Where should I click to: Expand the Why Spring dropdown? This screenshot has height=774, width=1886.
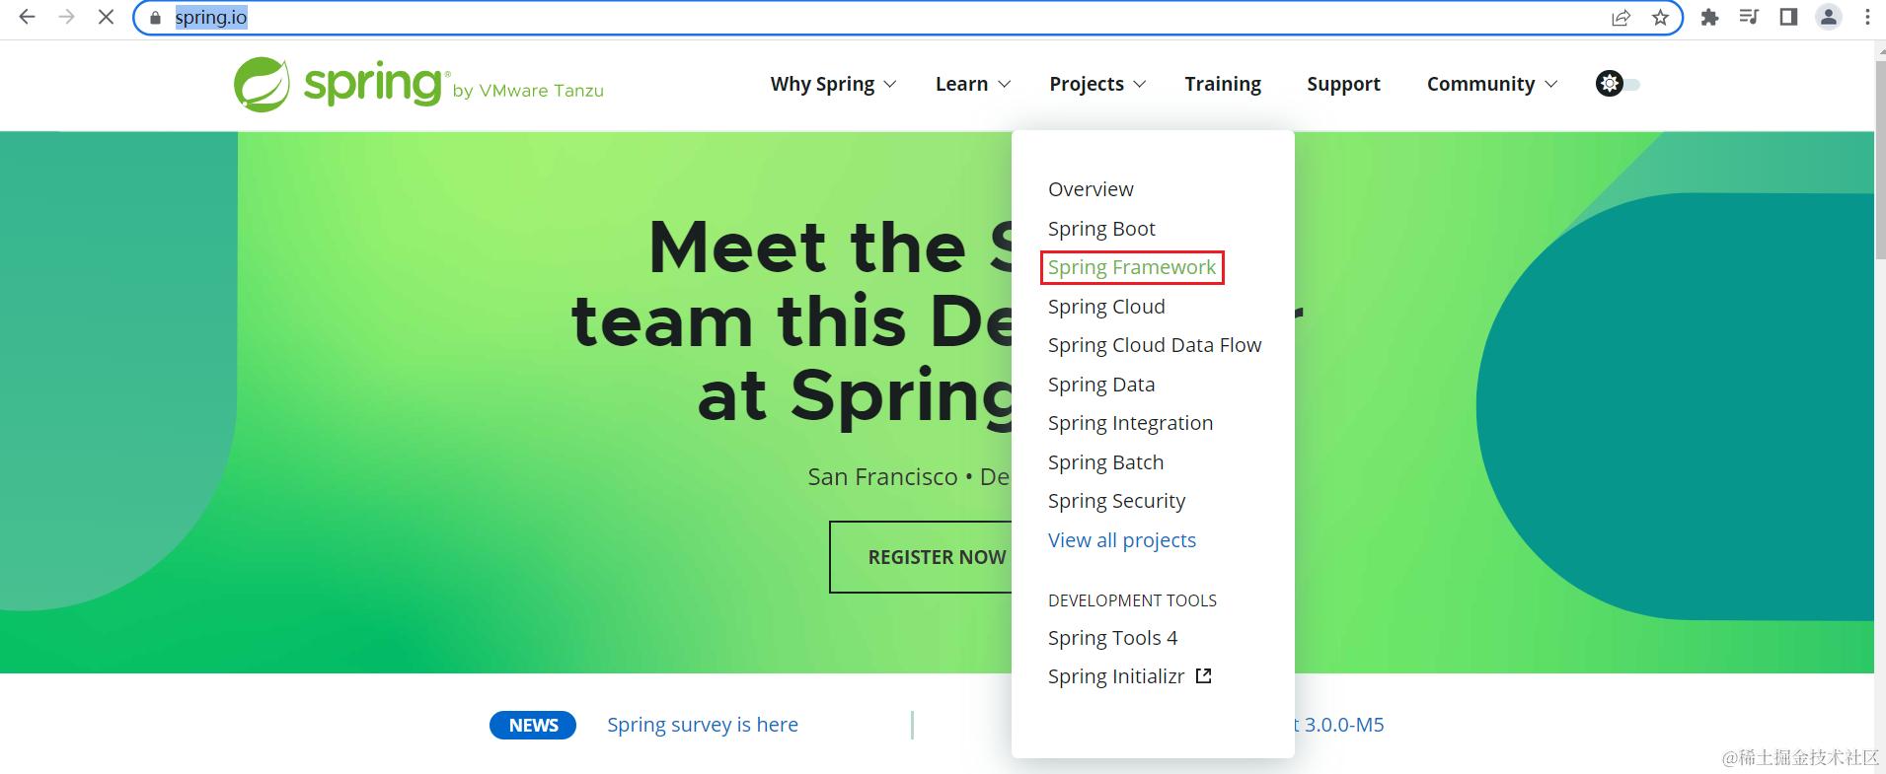pyautogui.click(x=833, y=84)
